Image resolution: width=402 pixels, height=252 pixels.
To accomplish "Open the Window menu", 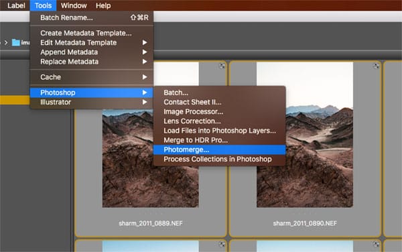I will pyautogui.click(x=74, y=5).
